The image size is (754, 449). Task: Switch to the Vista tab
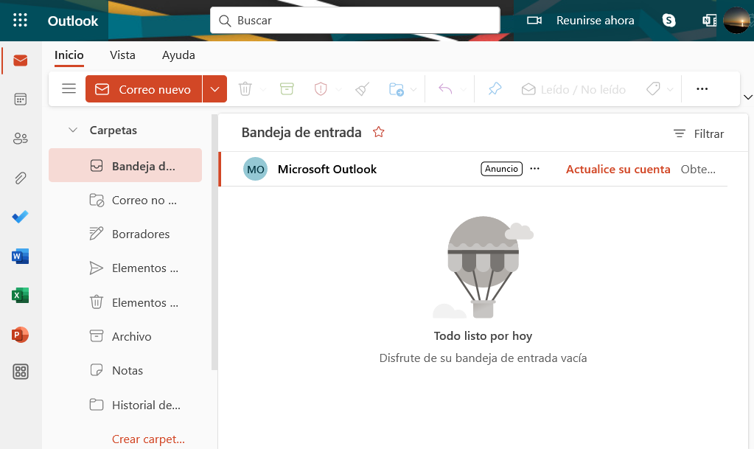[x=122, y=55]
